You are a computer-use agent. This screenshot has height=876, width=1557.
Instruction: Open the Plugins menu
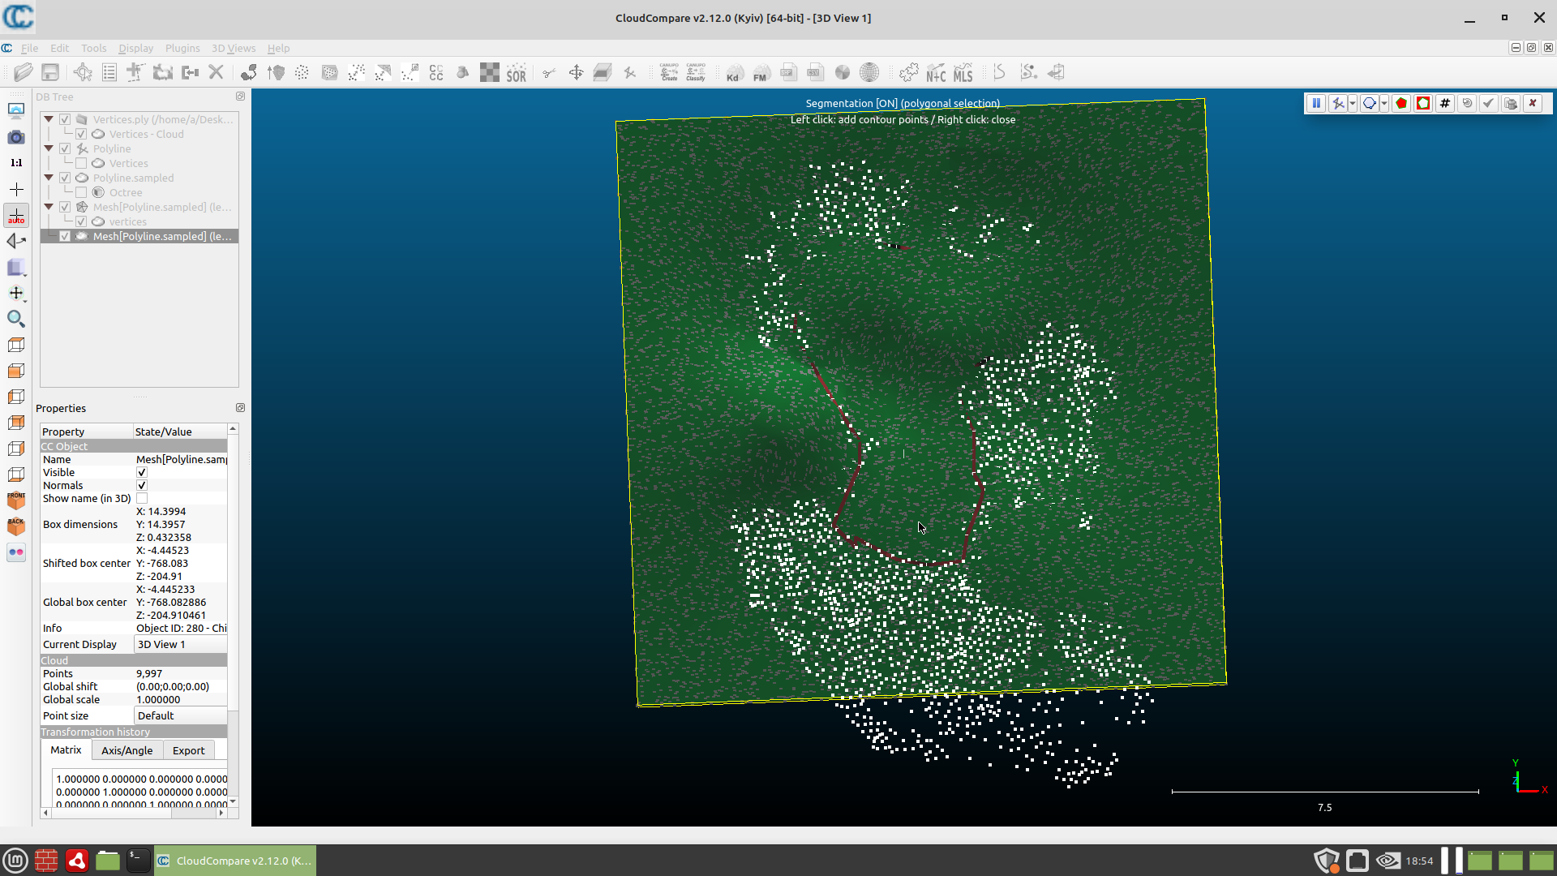point(182,48)
